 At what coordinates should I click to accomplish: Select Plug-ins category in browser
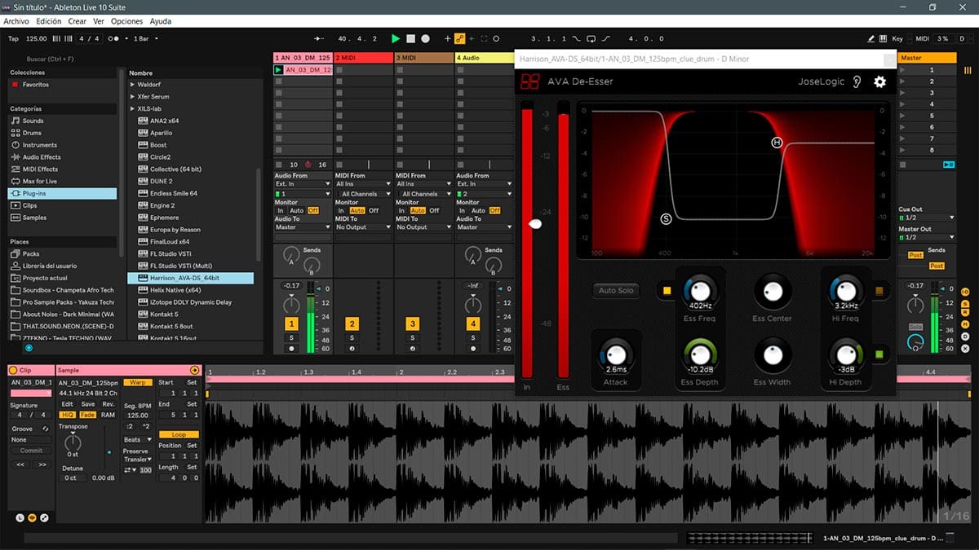click(63, 193)
